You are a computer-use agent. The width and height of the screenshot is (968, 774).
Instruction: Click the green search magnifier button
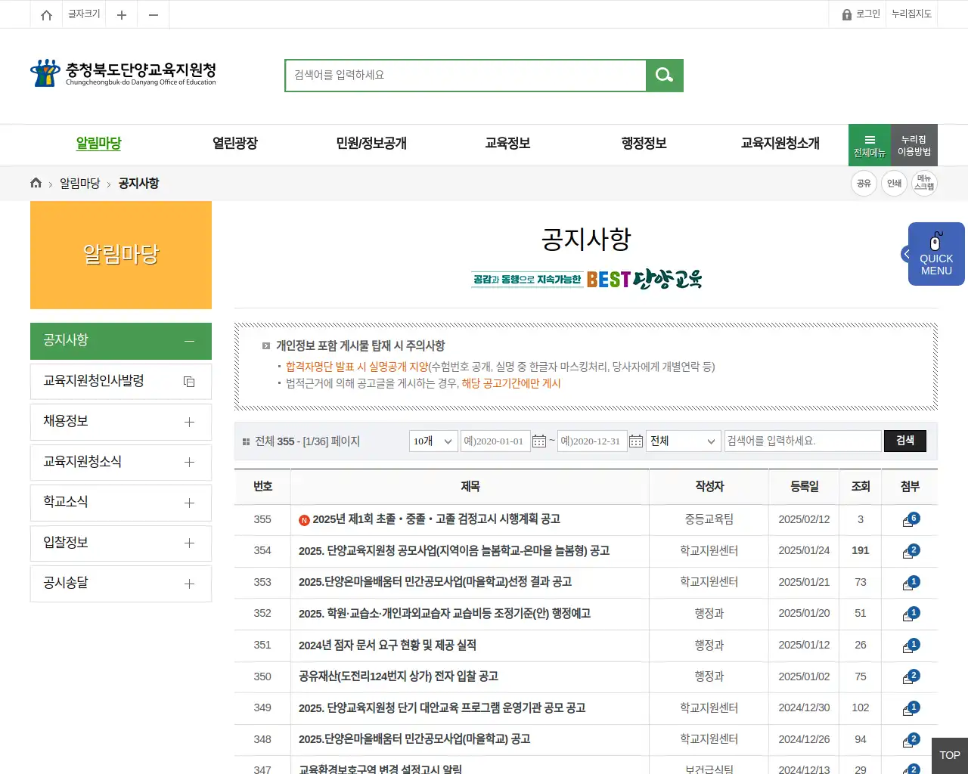[x=665, y=75]
